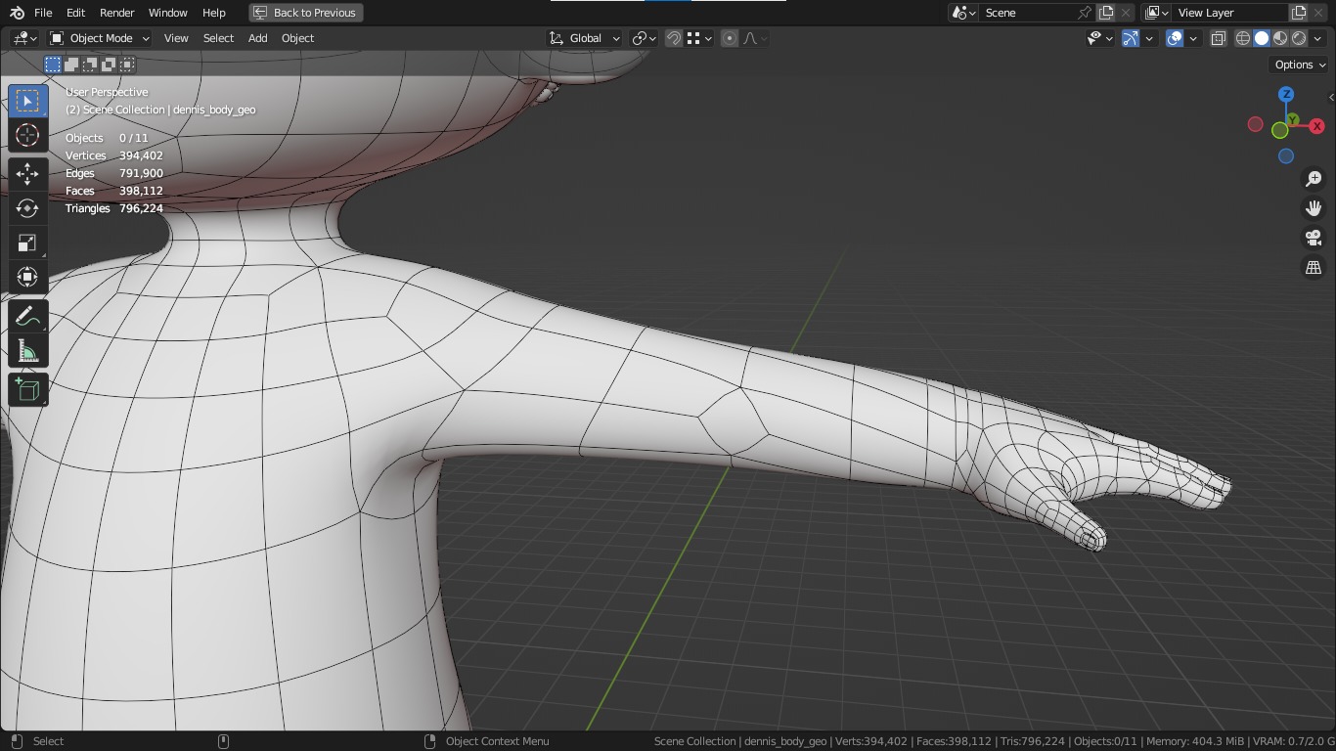Open the viewport View menu

coord(176,38)
